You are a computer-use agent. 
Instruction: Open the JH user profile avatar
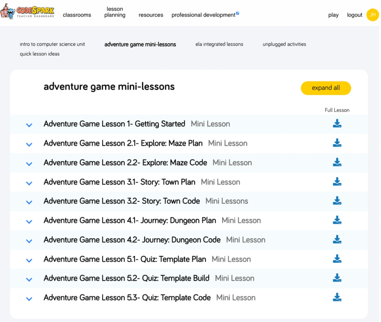(372, 15)
